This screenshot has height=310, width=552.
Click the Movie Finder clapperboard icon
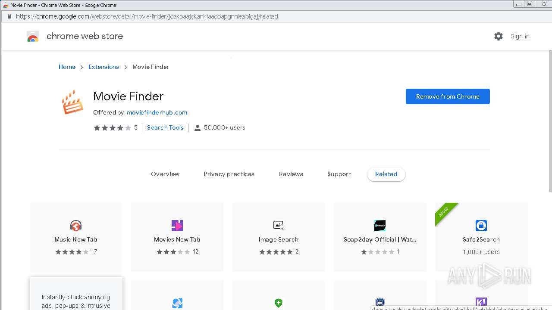pyautogui.click(x=72, y=102)
